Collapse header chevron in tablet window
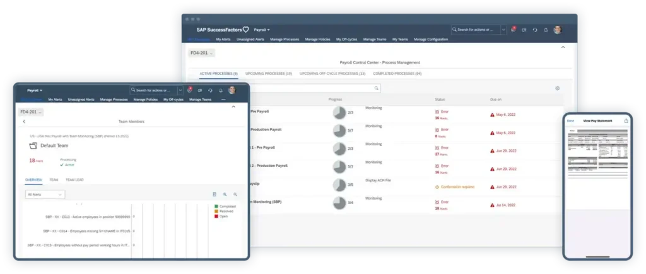The image size is (646, 274). pos(233,106)
